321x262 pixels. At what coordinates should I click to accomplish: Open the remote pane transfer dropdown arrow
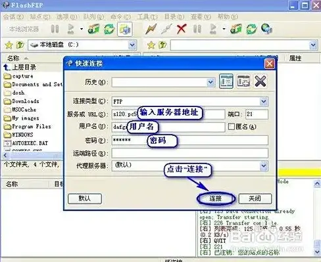coord(224,29)
